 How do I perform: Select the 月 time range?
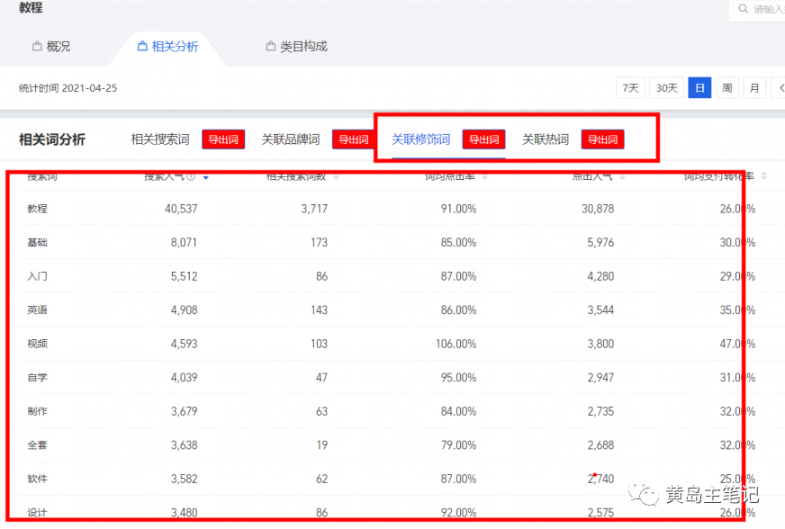(754, 88)
